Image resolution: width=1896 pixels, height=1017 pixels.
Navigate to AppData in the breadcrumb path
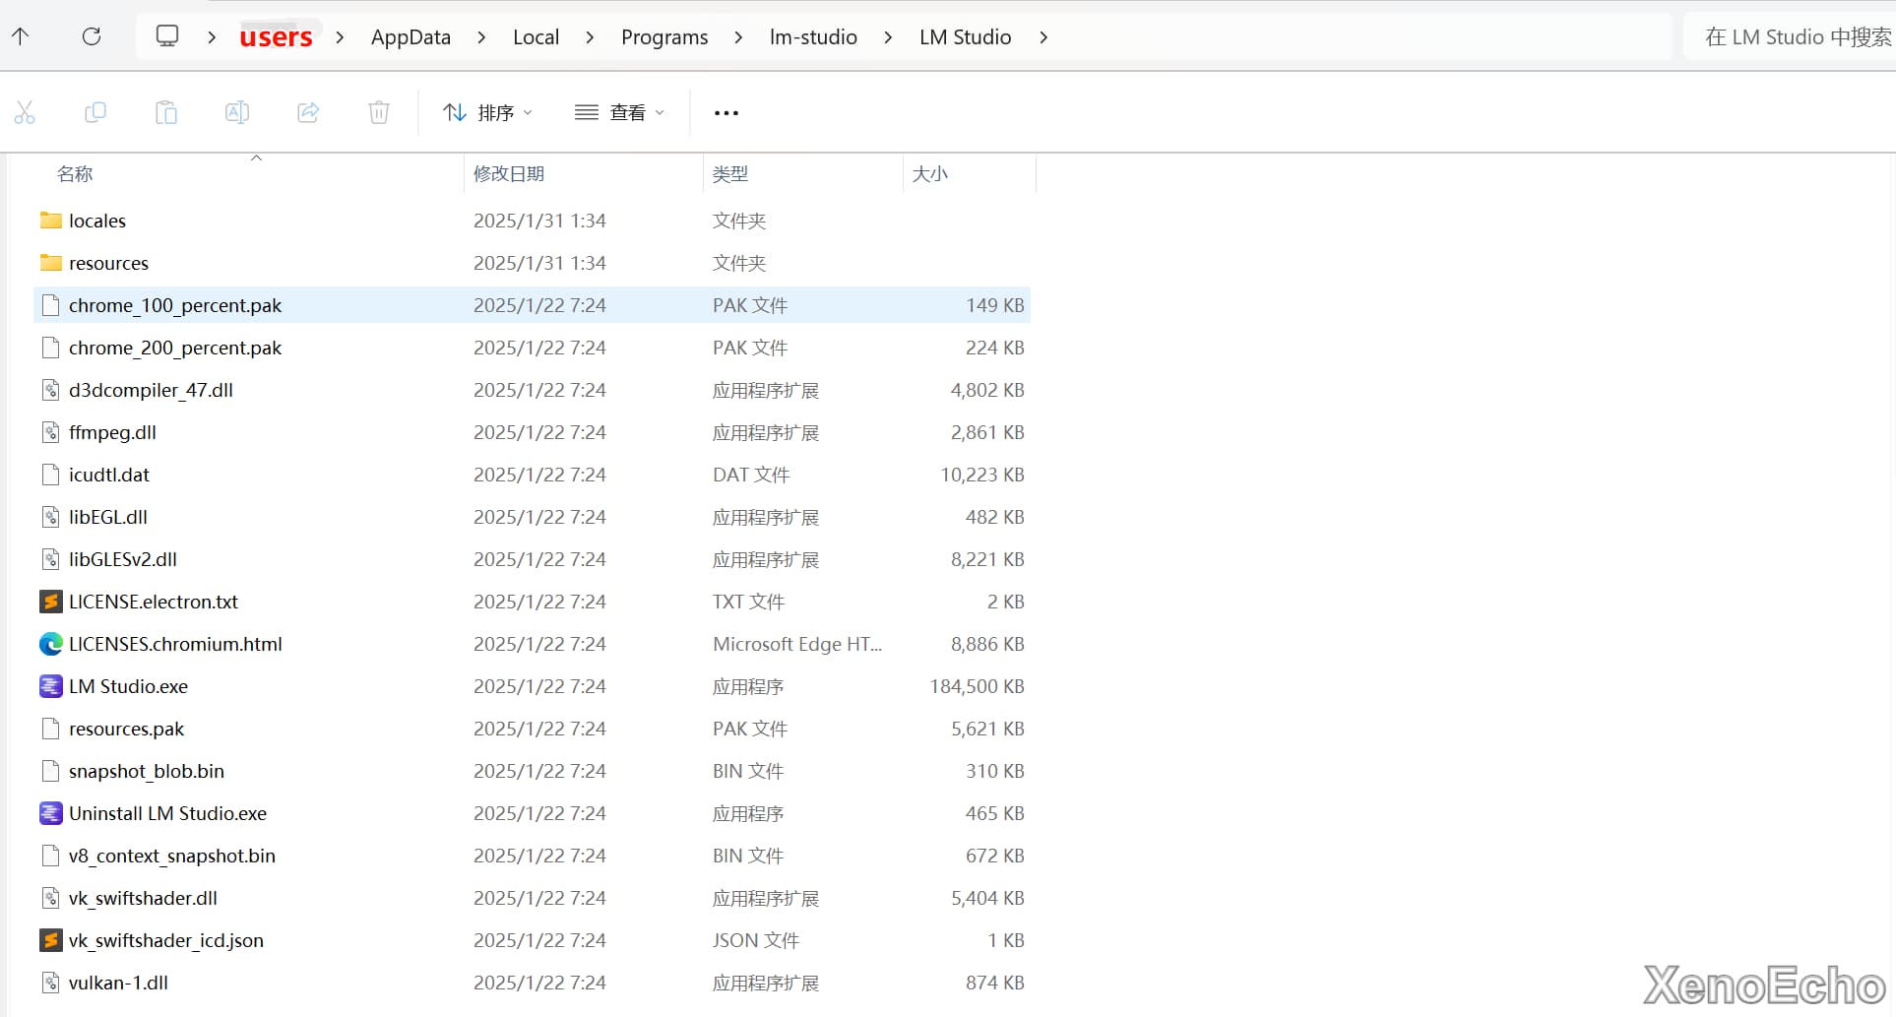pos(411,37)
